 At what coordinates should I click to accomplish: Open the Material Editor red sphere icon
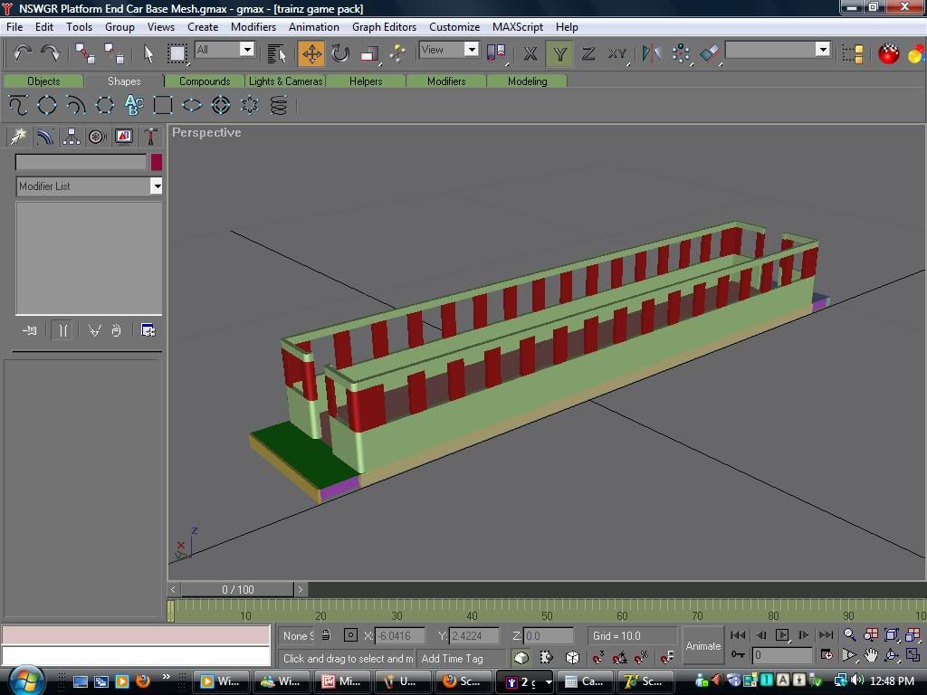point(889,53)
